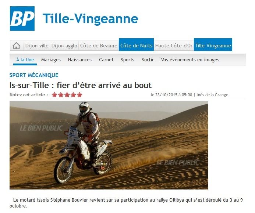The height and width of the screenshot is (213, 255).
Task: Open the desert motorbike rider photo
Action: coord(109,145)
